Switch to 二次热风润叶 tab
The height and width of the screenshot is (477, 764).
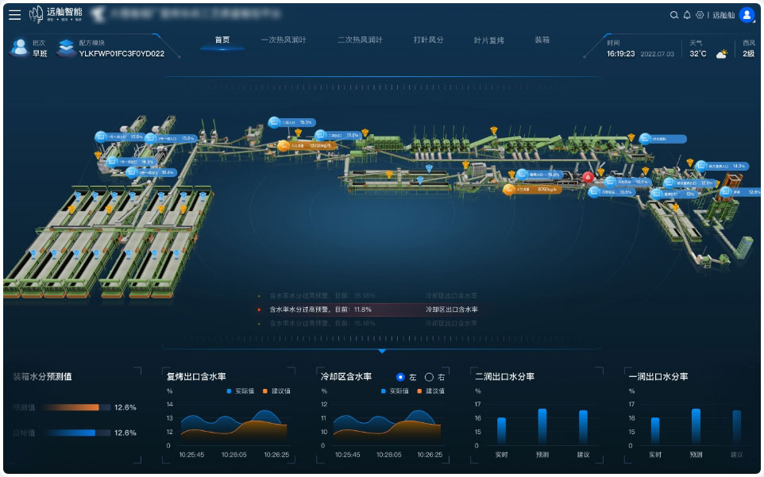pyautogui.click(x=360, y=40)
